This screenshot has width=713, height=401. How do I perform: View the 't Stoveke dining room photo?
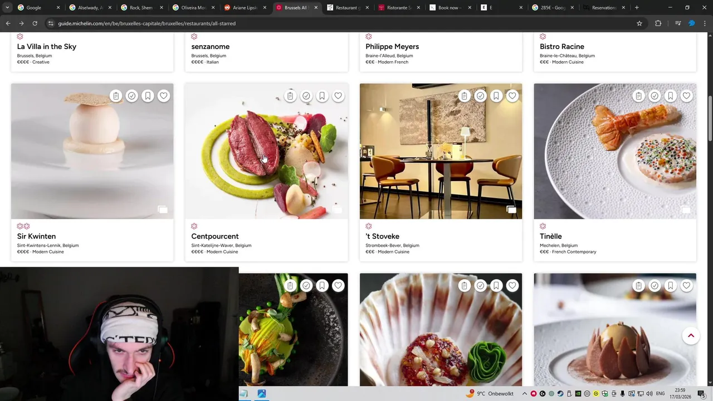click(441, 151)
